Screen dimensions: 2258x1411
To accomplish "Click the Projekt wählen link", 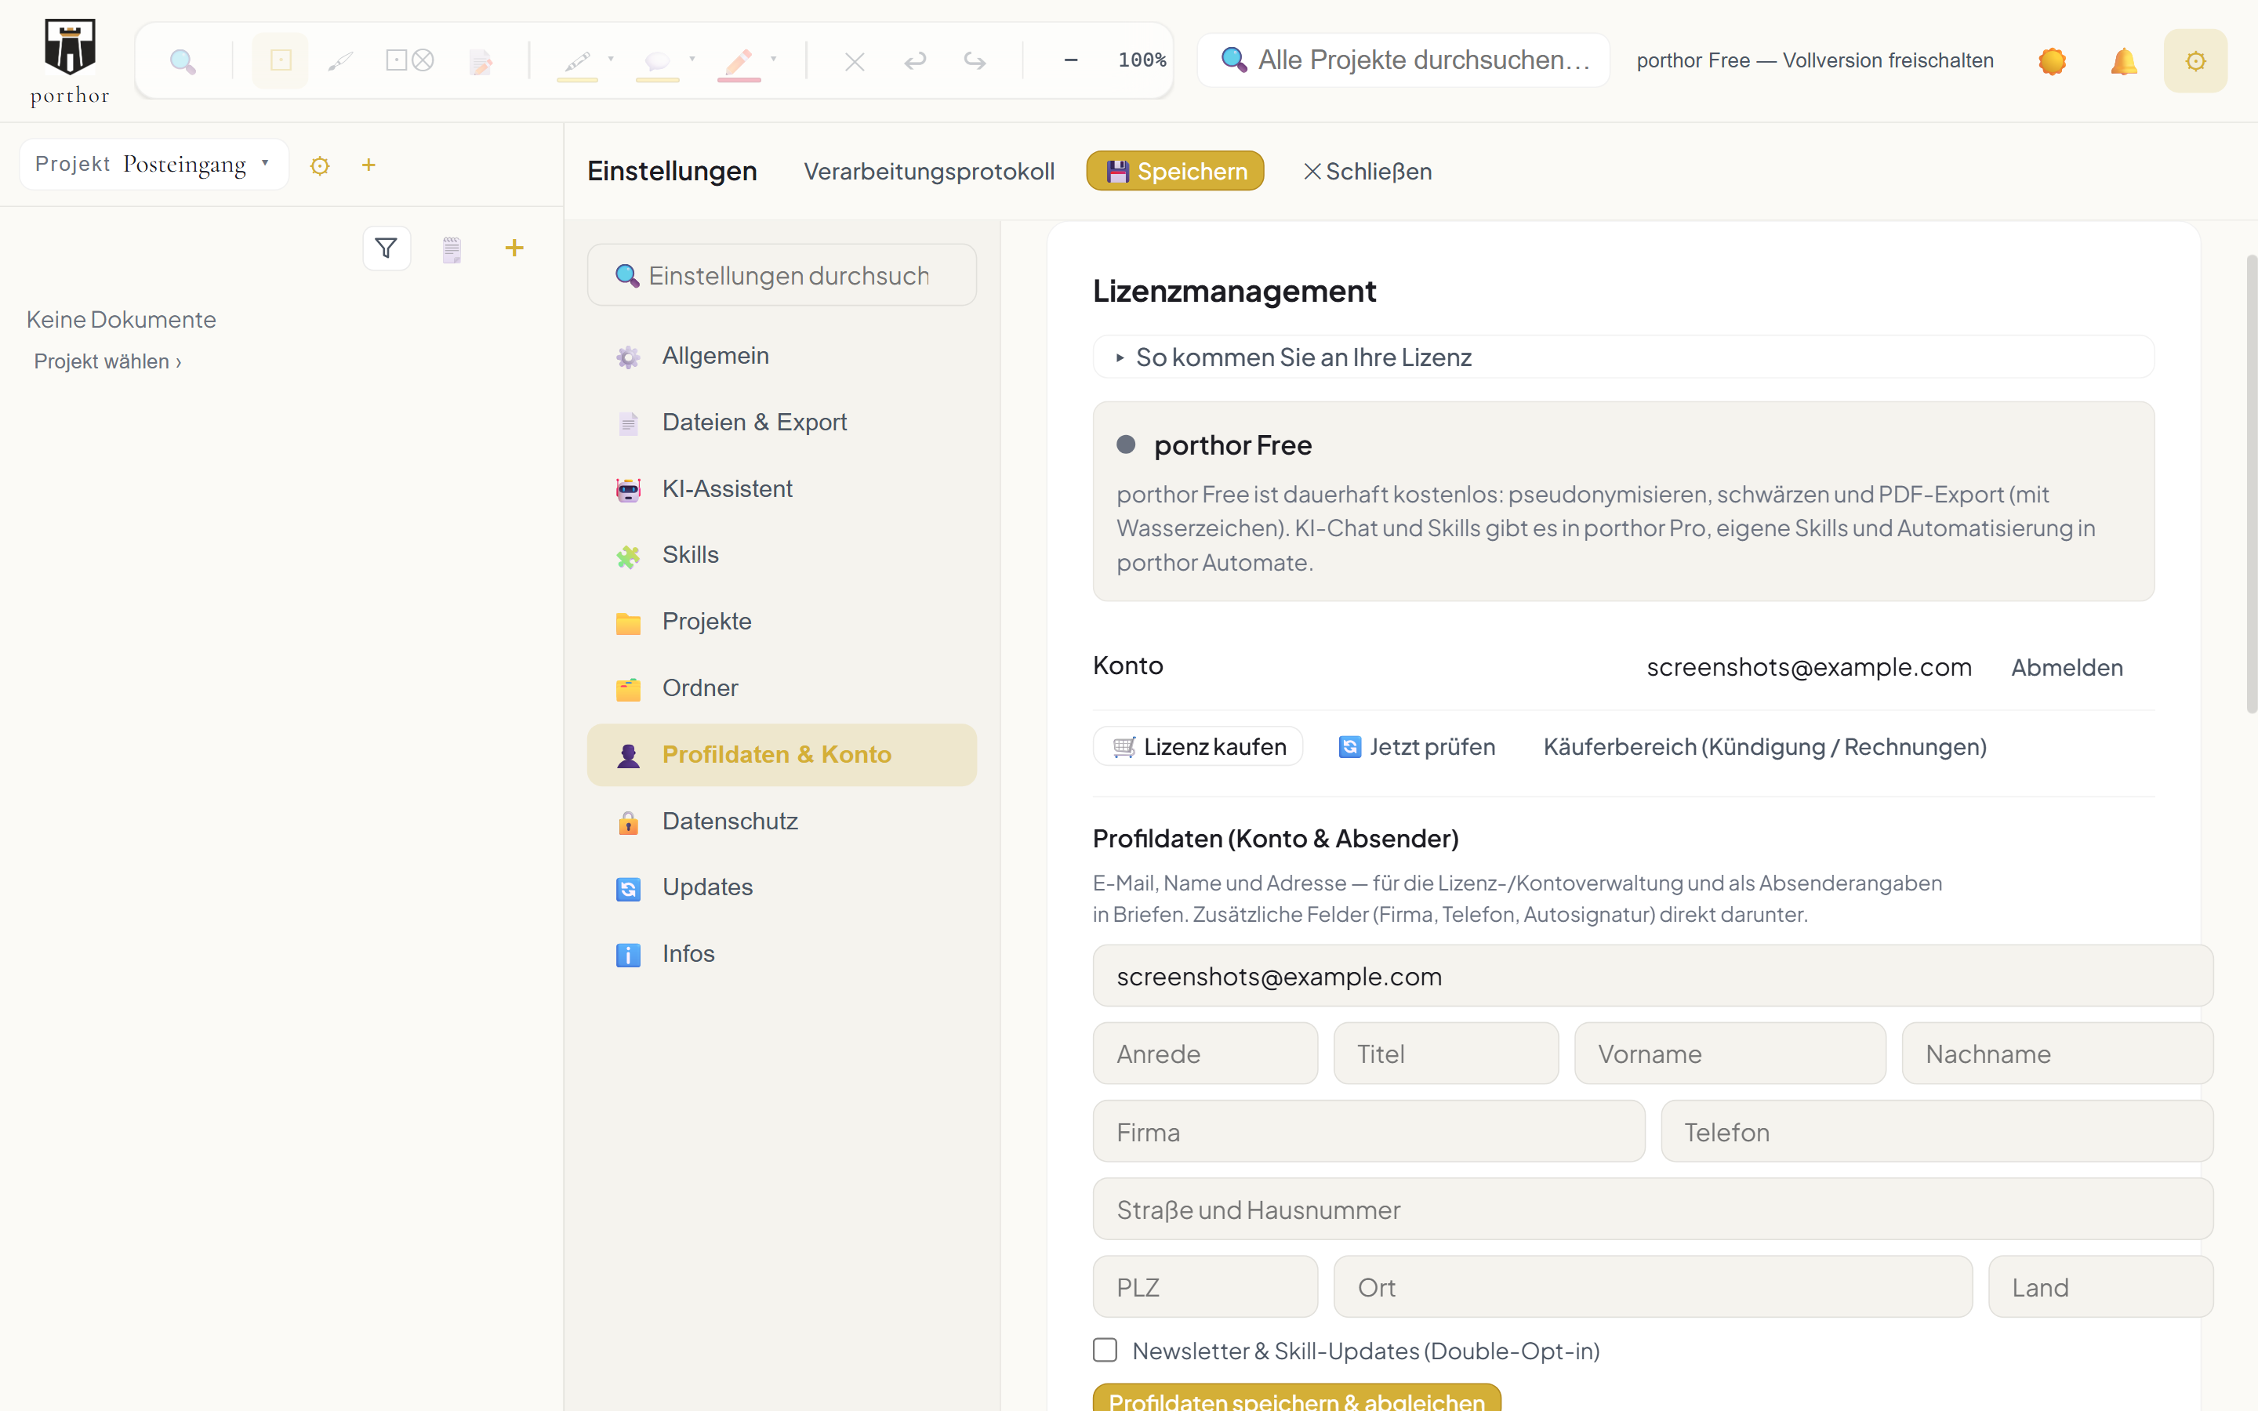I will 107,362.
